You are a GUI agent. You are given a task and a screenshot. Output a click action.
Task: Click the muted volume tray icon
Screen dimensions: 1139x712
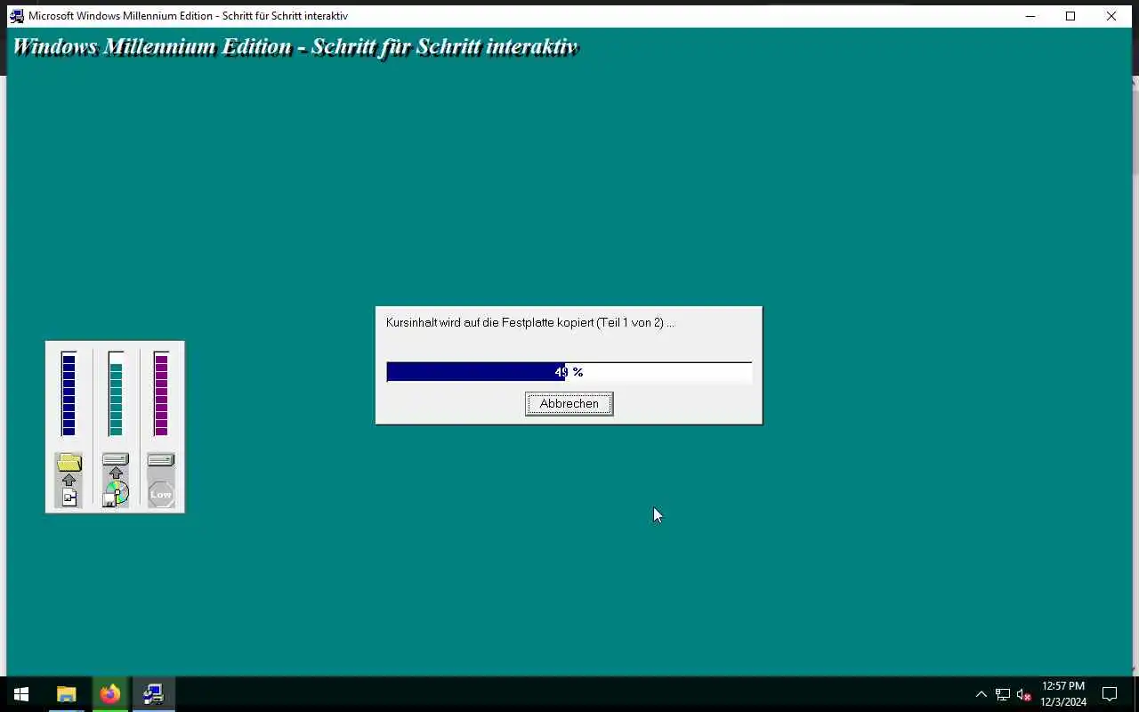[x=1024, y=694]
